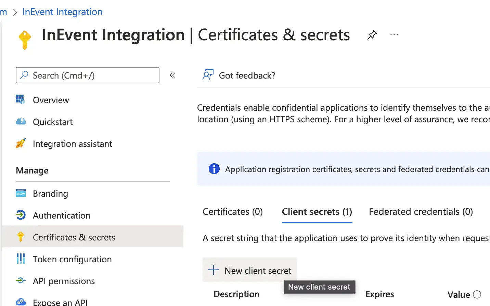490x306 pixels.
Task: Open the Overview page
Action: point(51,100)
